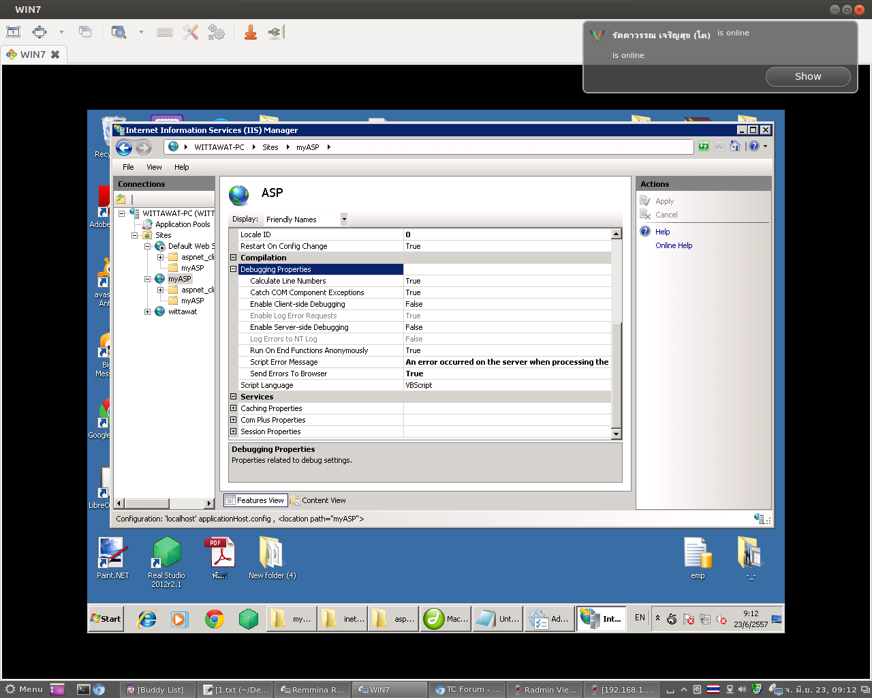
Task: Collapse the Sites tree node
Action: coord(134,235)
